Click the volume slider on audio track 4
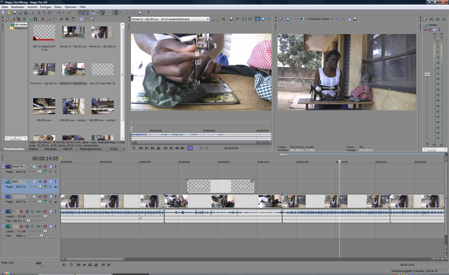 tap(45, 216)
